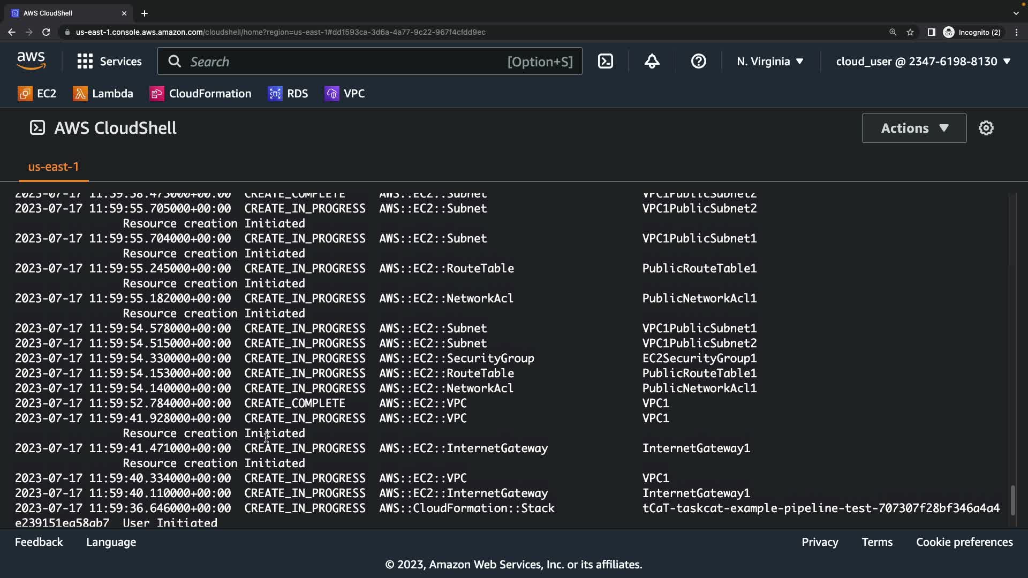Click the AWS search input field

click(x=343, y=62)
